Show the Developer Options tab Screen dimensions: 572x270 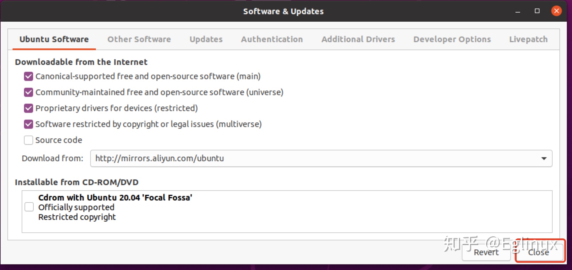[452, 39]
